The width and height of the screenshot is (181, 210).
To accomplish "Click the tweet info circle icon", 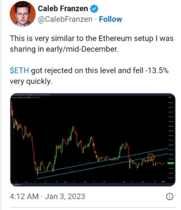I will point(170,197).
